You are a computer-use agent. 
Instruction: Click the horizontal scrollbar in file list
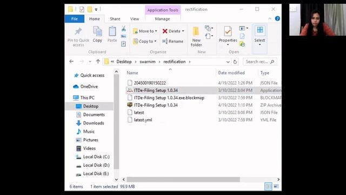[x=183, y=179]
